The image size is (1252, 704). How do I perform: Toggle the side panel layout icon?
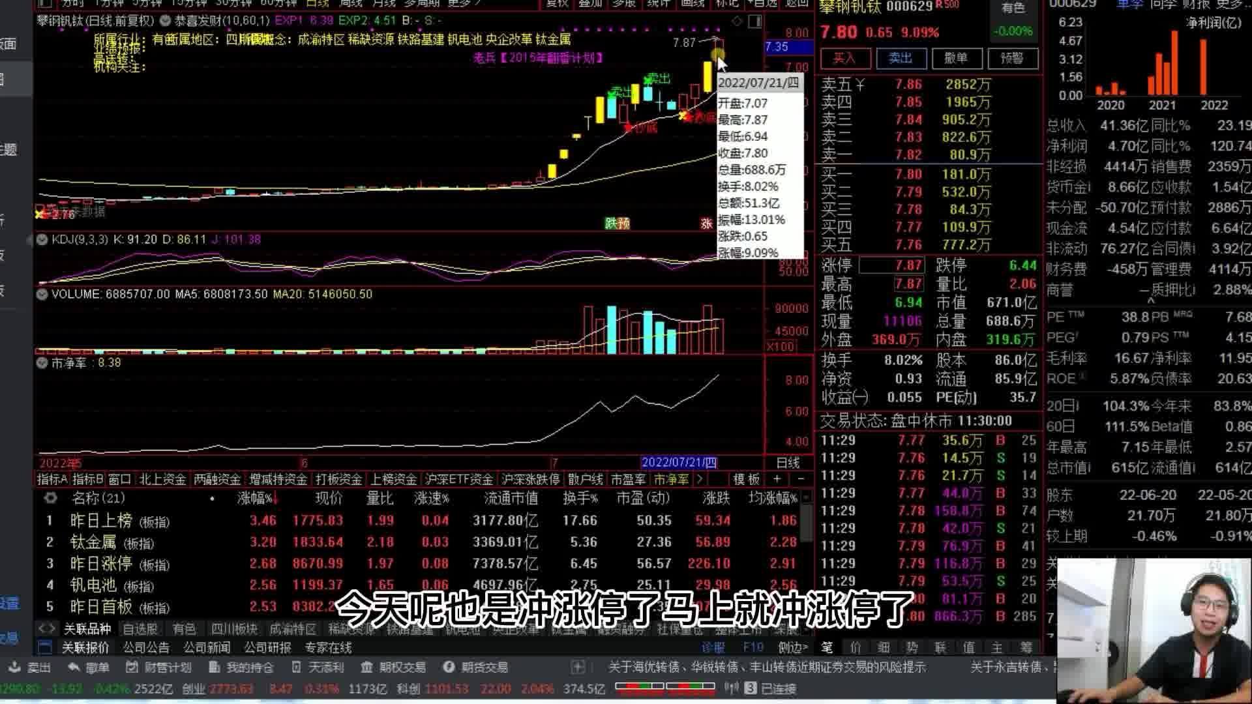(756, 21)
